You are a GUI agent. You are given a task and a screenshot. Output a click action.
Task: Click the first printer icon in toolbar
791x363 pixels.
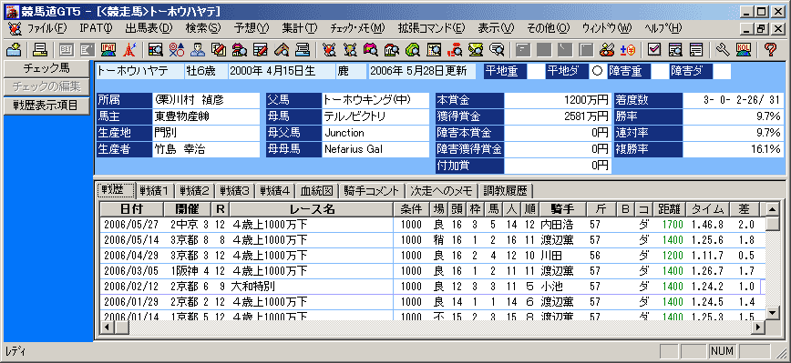40,49
